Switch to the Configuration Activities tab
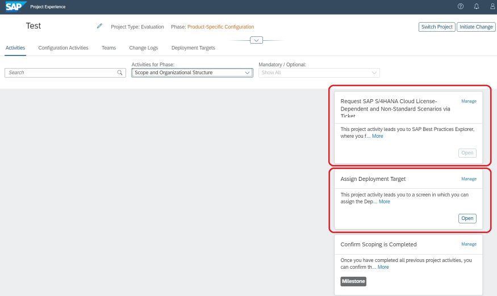Viewport: 497px width, 296px height. pos(64,48)
